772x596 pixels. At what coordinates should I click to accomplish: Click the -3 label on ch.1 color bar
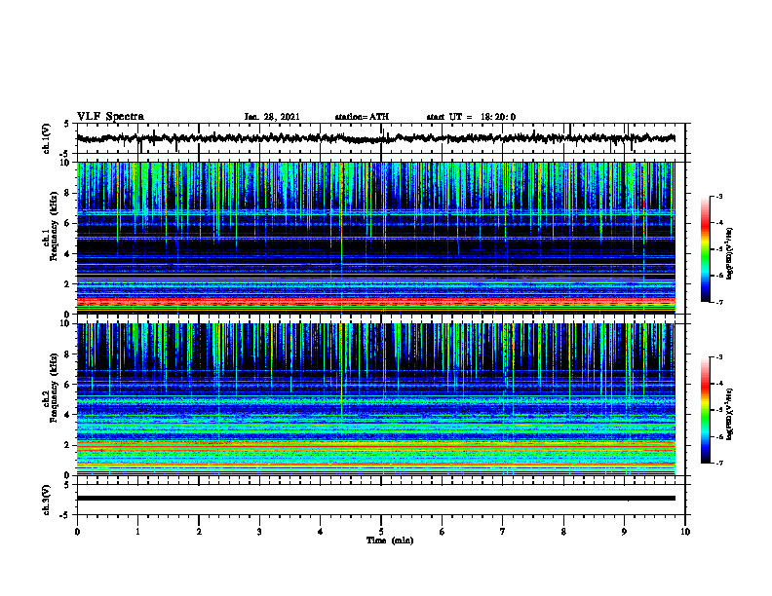click(718, 196)
